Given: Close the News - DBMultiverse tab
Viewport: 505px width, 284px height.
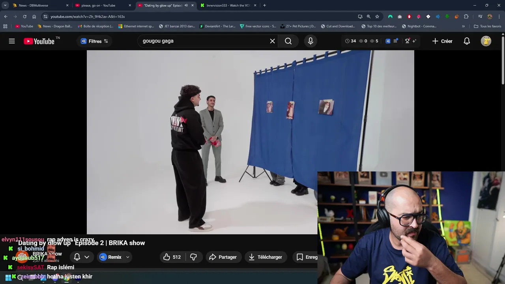Looking at the screenshot, I should [67, 6].
